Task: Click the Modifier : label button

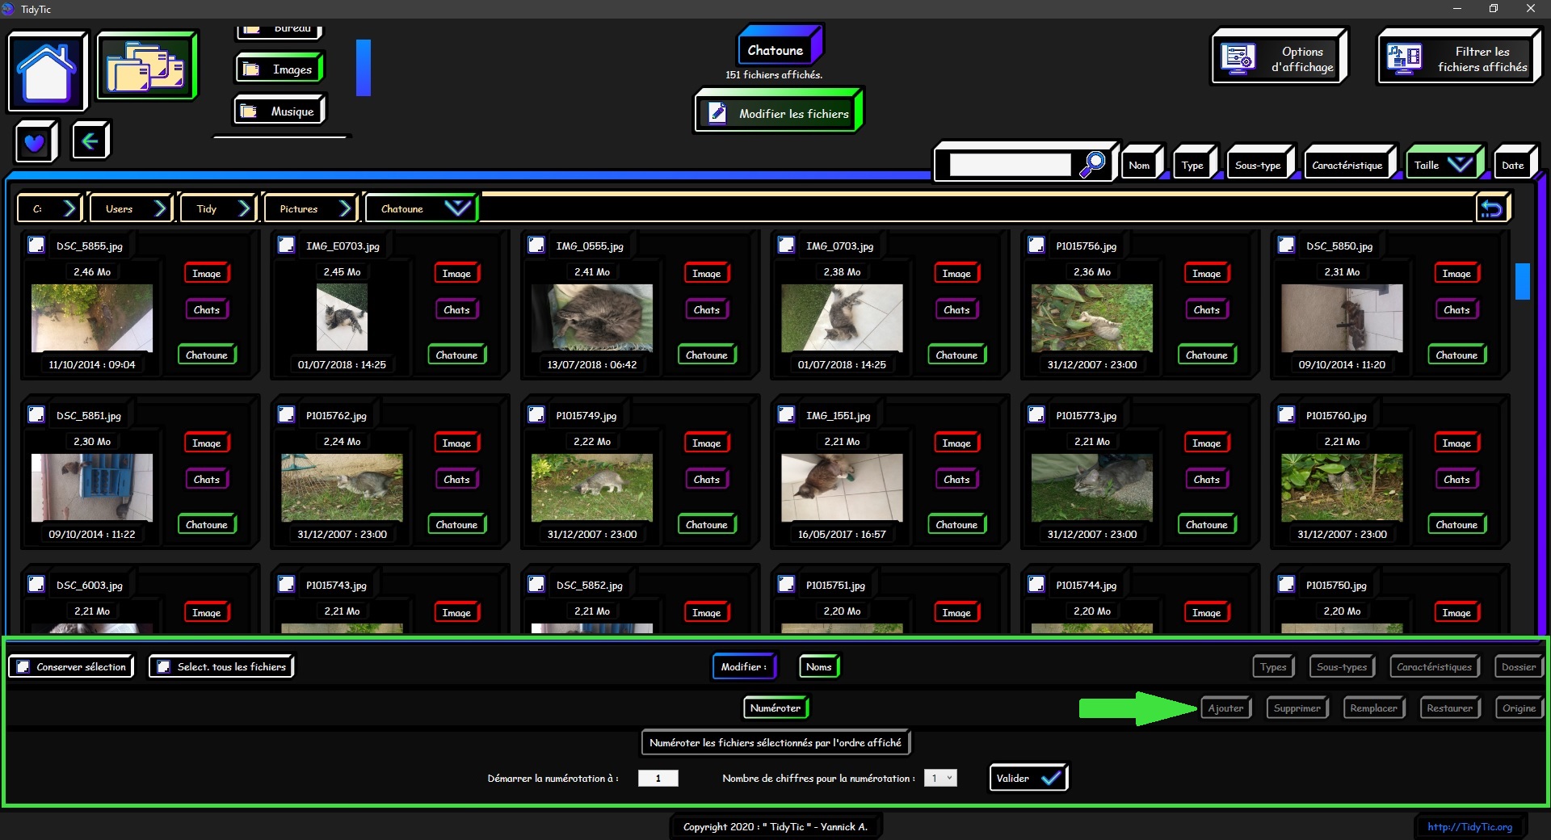Action: (x=744, y=666)
